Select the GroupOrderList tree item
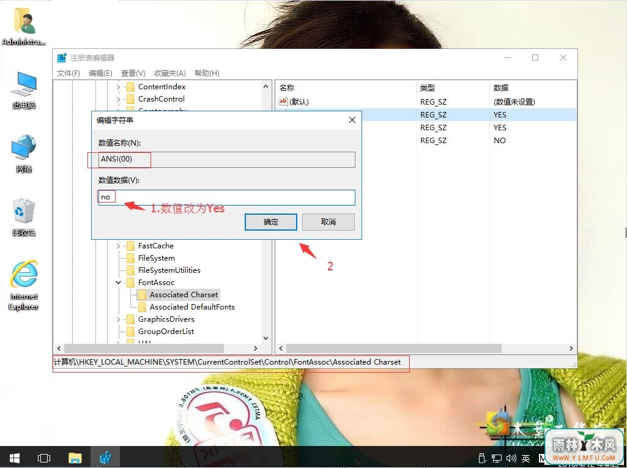The width and height of the screenshot is (627, 468). click(x=166, y=331)
